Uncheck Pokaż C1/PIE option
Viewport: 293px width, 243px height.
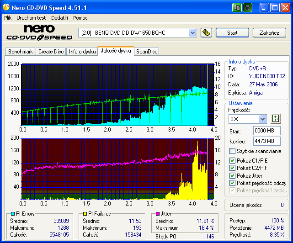point(232,160)
